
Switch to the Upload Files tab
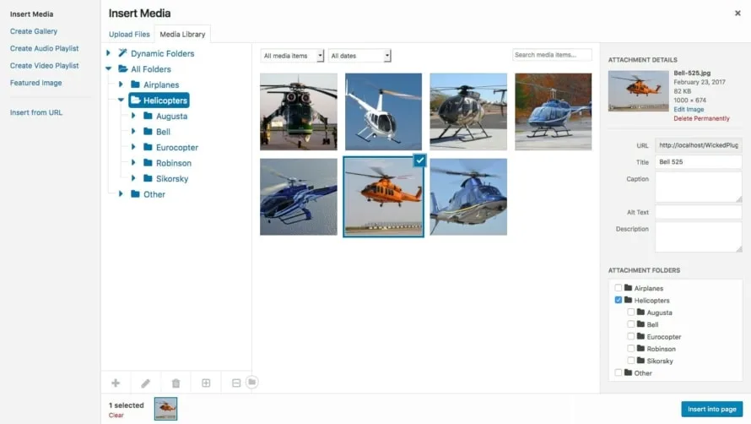(x=129, y=35)
